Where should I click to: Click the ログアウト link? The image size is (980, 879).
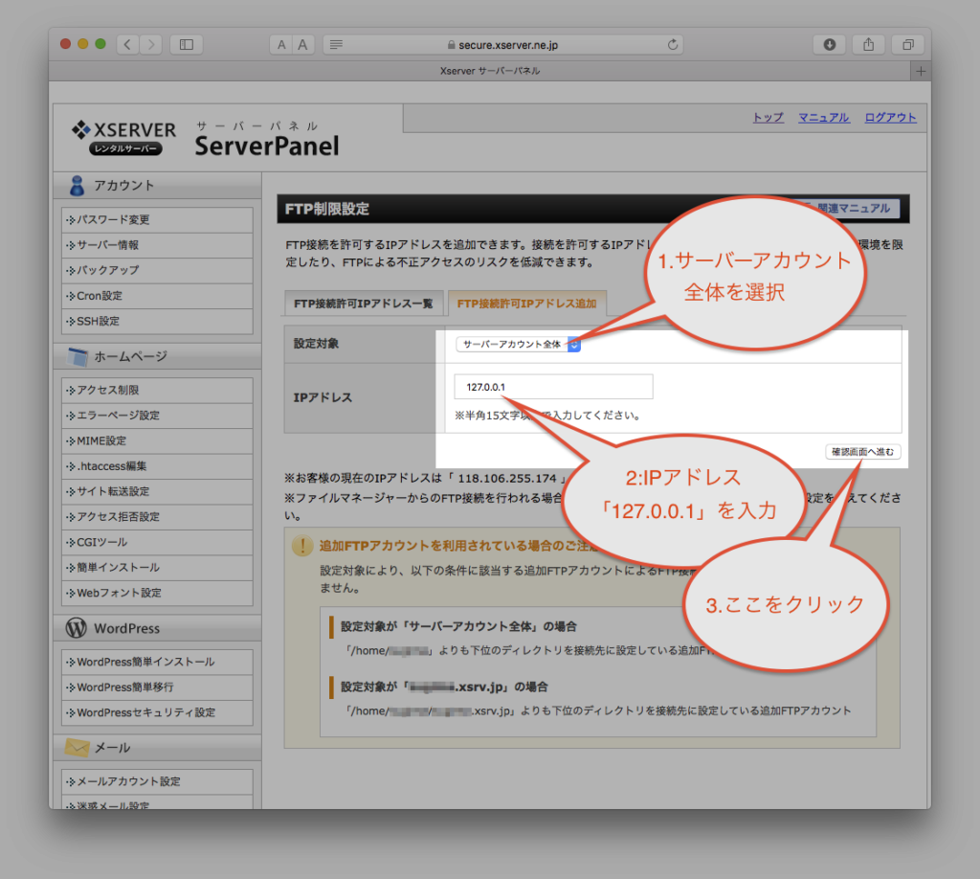click(x=891, y=118)
